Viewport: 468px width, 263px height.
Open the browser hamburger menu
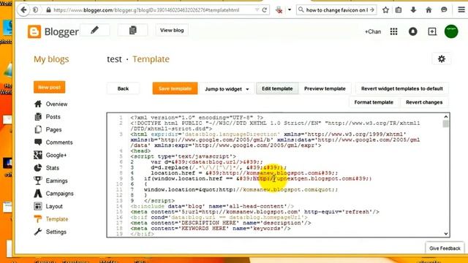[461, 9]
